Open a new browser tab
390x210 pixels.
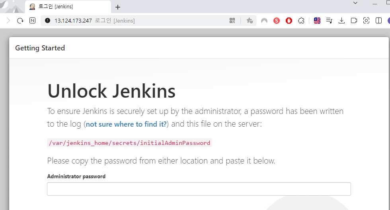click(118, 7)
